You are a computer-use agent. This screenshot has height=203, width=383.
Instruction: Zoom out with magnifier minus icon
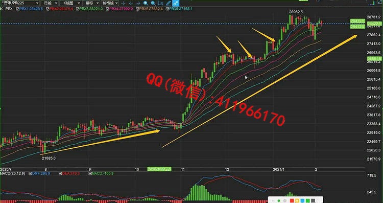tap(153, 3)
